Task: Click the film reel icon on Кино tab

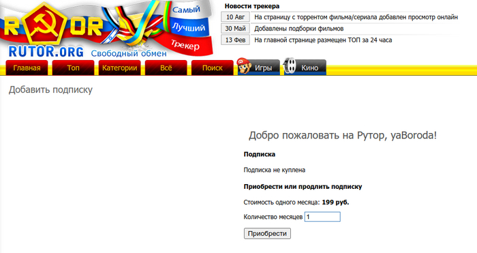Action: tap(290, 65)
